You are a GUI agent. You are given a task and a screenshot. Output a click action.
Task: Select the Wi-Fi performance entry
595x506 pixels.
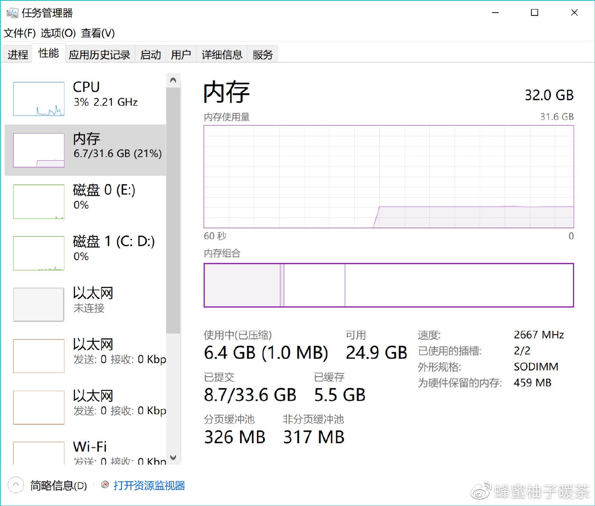pos(90,447)
